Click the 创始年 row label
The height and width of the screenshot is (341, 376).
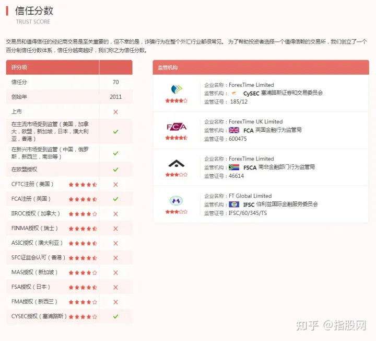19,97
